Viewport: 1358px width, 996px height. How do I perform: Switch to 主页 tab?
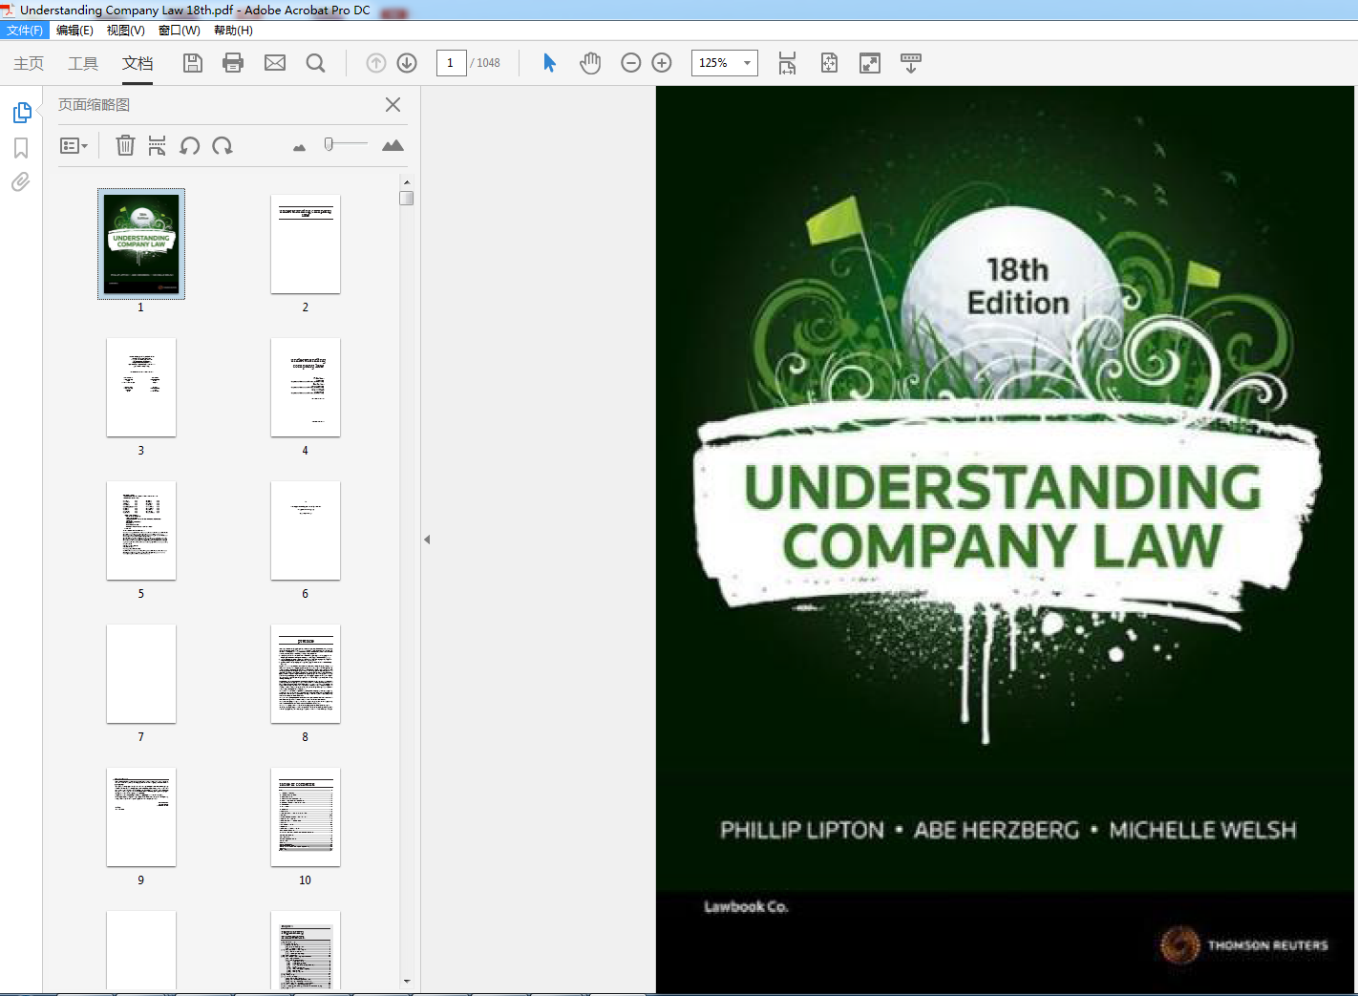(29, 63)
